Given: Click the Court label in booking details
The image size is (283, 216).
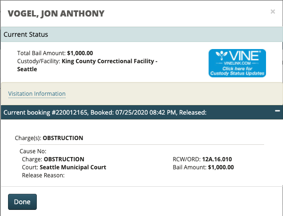Looking at the screenshot, I should tap(30, 167).
